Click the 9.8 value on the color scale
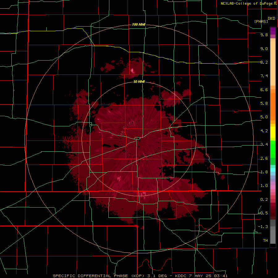Viewport: 278px width, 278px height. coord(264,35)
